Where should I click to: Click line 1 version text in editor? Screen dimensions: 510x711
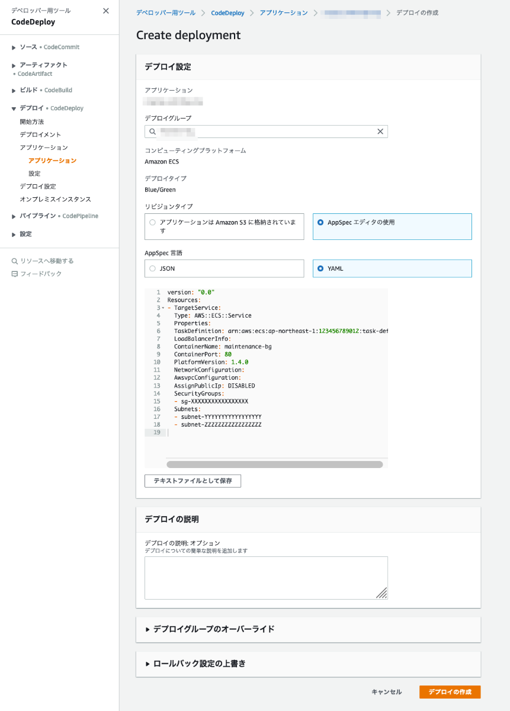coord(191,293)
